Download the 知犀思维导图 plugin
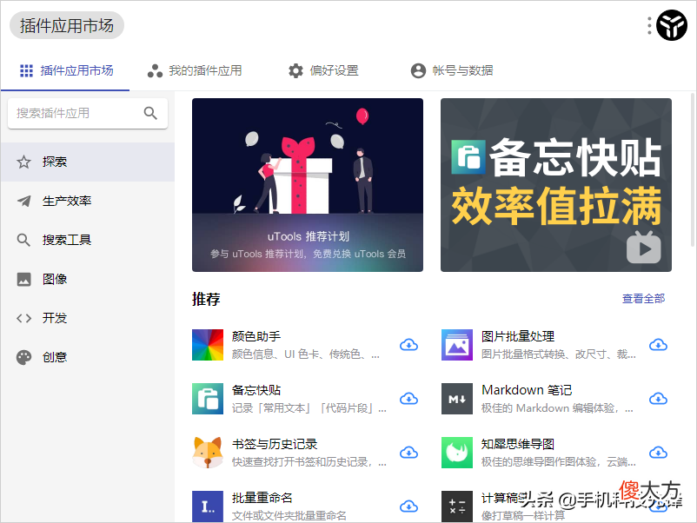Screen dimensions: 697x523 click(658, 453)
